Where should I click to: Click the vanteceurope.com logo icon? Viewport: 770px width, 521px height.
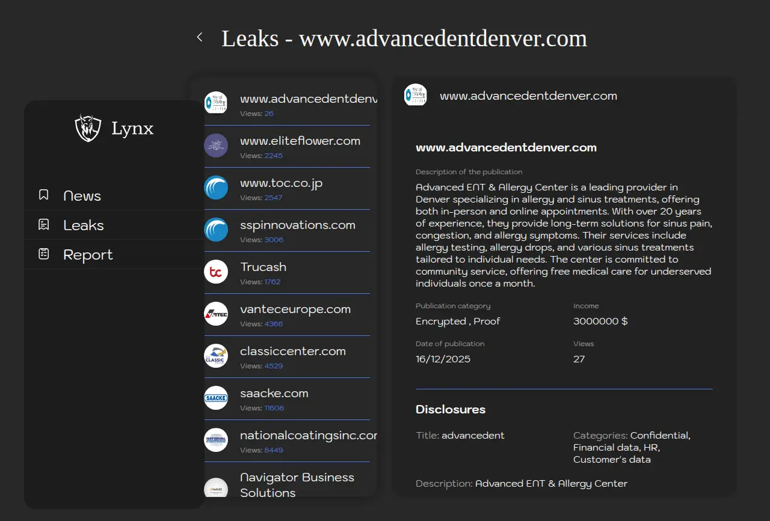point(216,314)
